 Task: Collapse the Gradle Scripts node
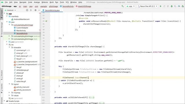(5, 101)
